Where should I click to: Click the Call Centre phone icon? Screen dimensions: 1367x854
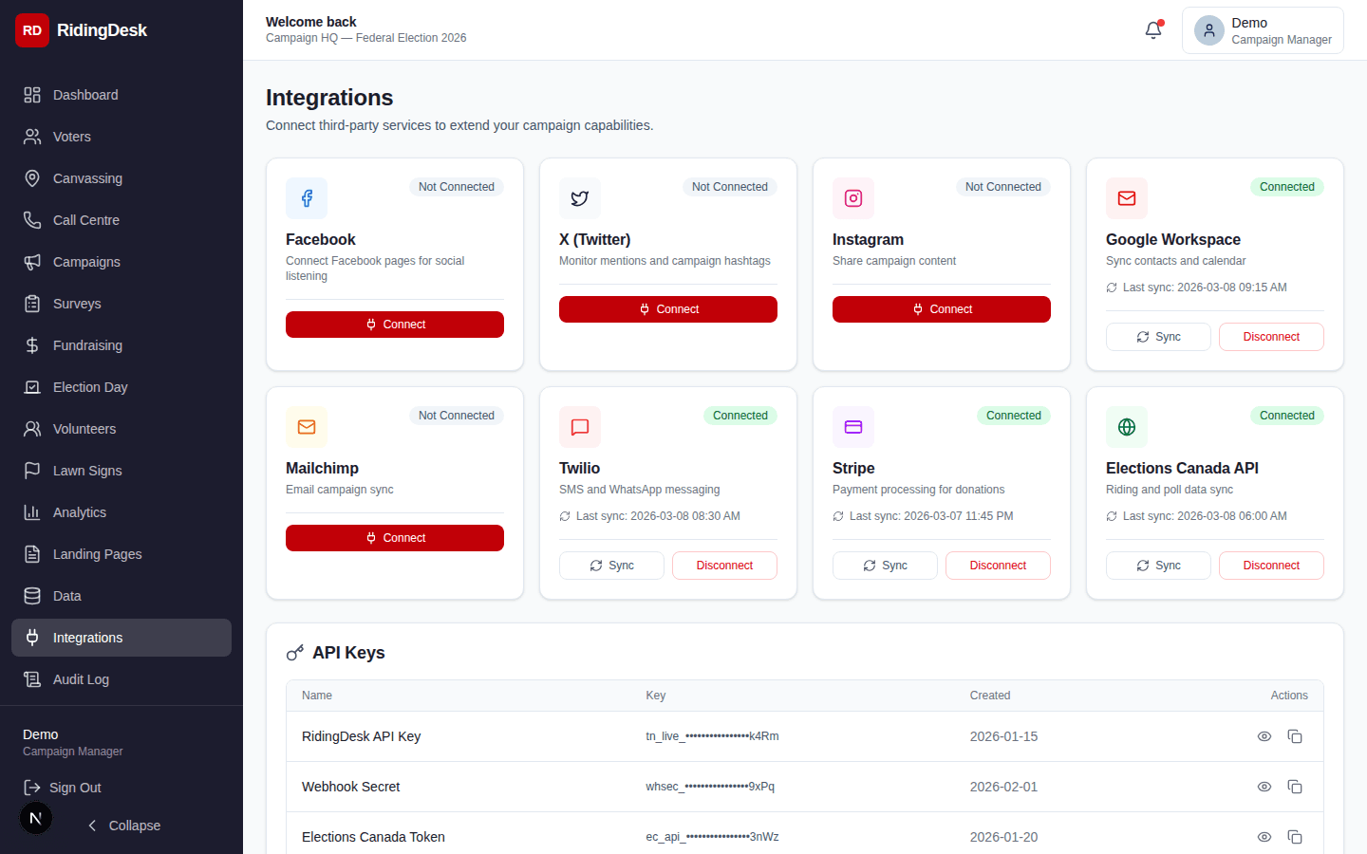[34, 220]
